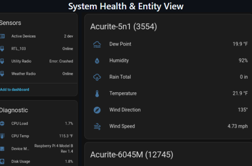This screenshot has height=166, width=252.
Task: Click the Dew Point weather icon
Action: point(97,44)
